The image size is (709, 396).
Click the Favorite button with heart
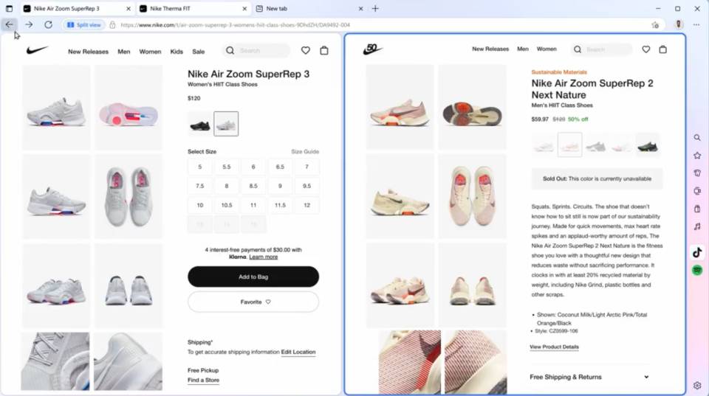pyautogui.click(x=253, y=302)
